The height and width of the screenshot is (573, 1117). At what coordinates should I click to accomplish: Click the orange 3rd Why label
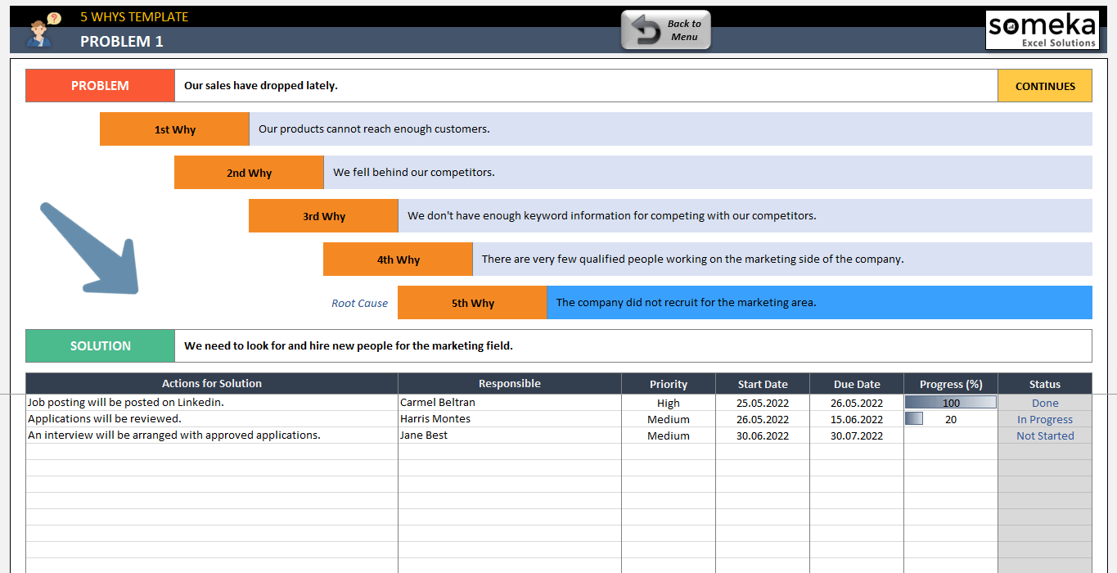(x=323, y=216)
